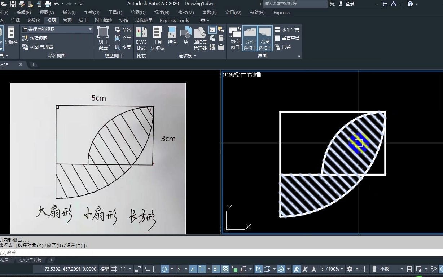Click the 块 (Block) palette icon

pyautogui.click(x=185, y=38)
